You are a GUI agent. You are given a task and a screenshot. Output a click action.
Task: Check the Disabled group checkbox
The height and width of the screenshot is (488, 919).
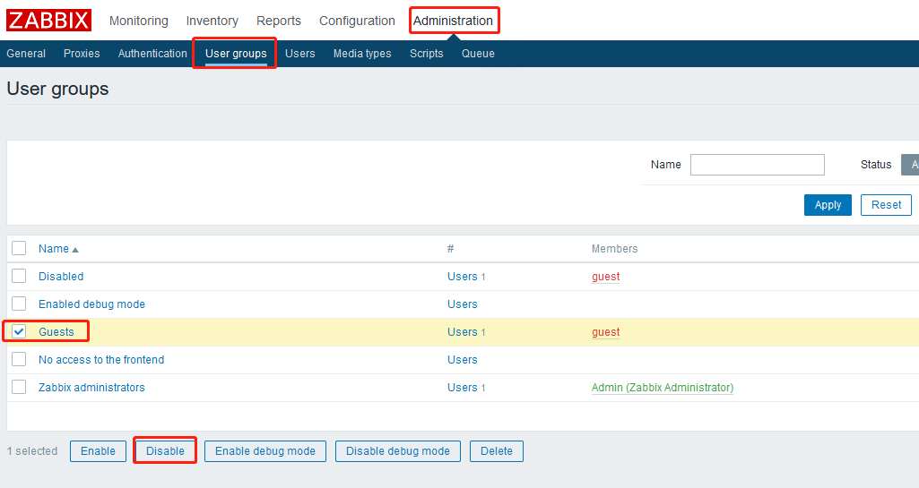(19, 276)
